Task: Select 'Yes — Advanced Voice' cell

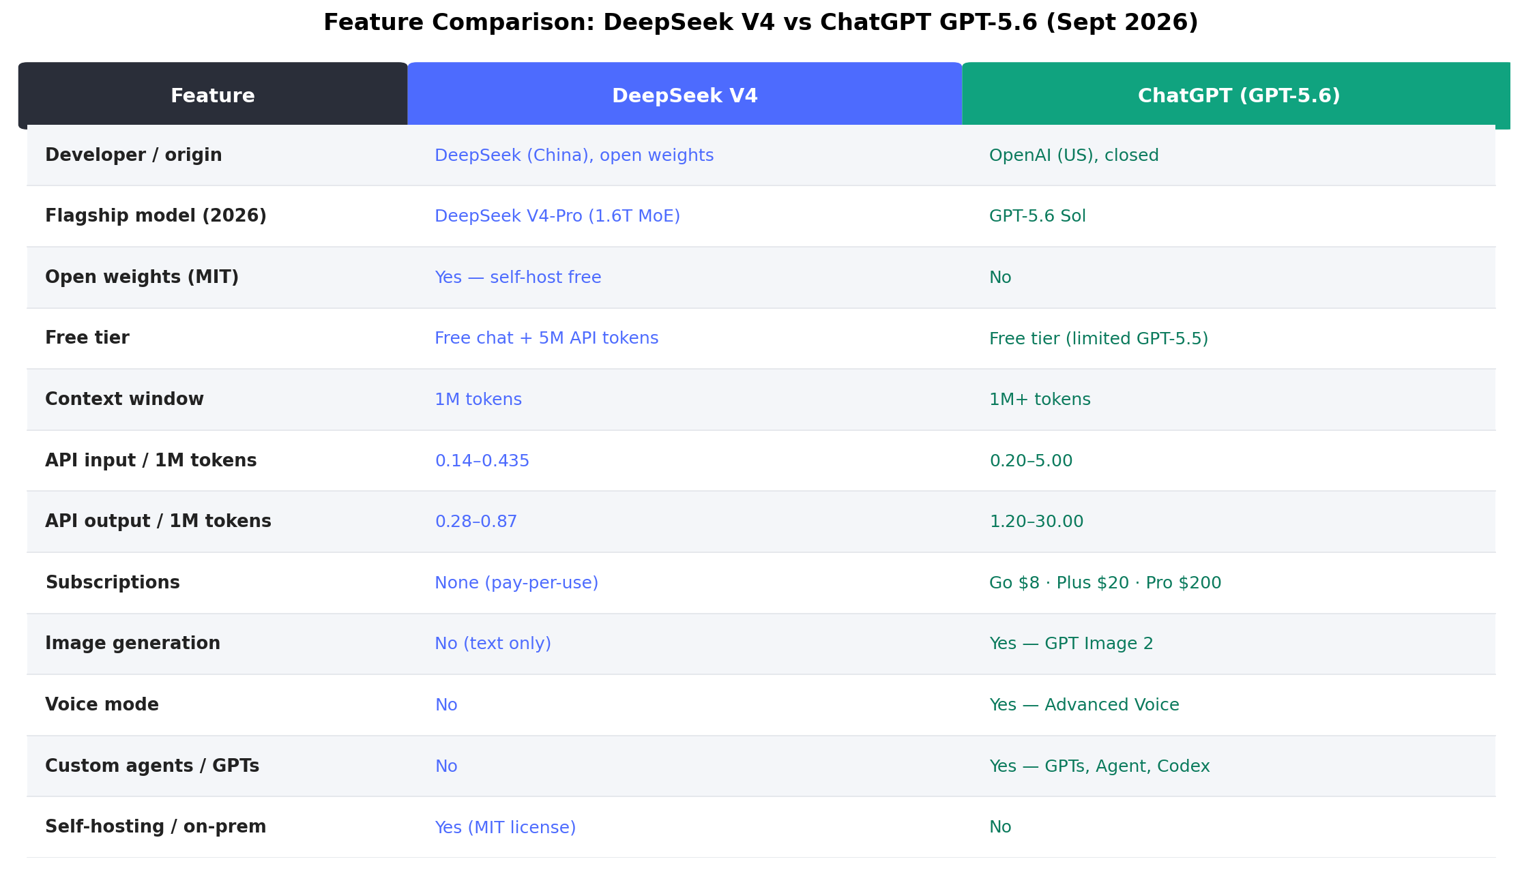Action: coord(1084,705)
